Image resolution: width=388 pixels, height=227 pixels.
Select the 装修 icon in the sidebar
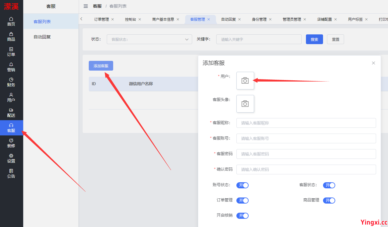11,143
